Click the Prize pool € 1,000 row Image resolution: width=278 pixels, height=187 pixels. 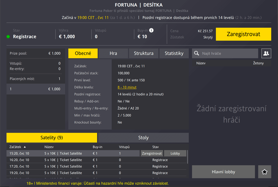[35, 53]
